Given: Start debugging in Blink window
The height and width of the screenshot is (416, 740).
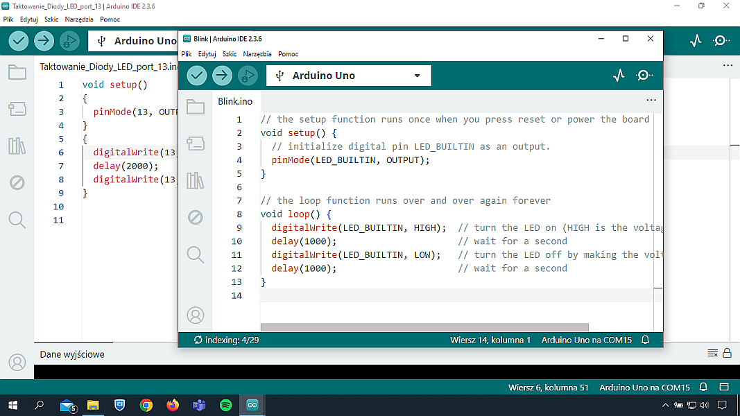Looking at the screenshot, I should (248, 76).
